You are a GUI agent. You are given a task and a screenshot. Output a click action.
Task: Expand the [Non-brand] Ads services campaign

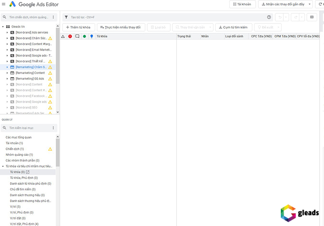tap(7, 32)
